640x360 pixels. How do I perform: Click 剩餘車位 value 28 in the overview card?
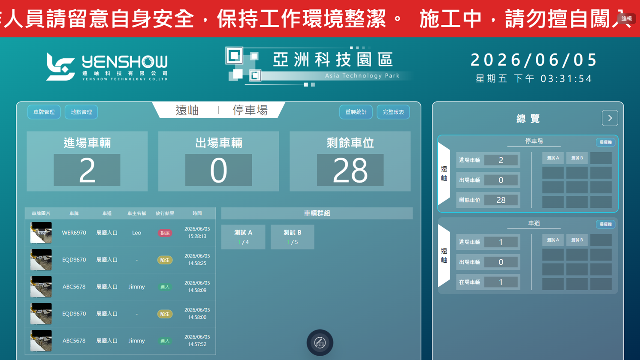click(501, 200)
